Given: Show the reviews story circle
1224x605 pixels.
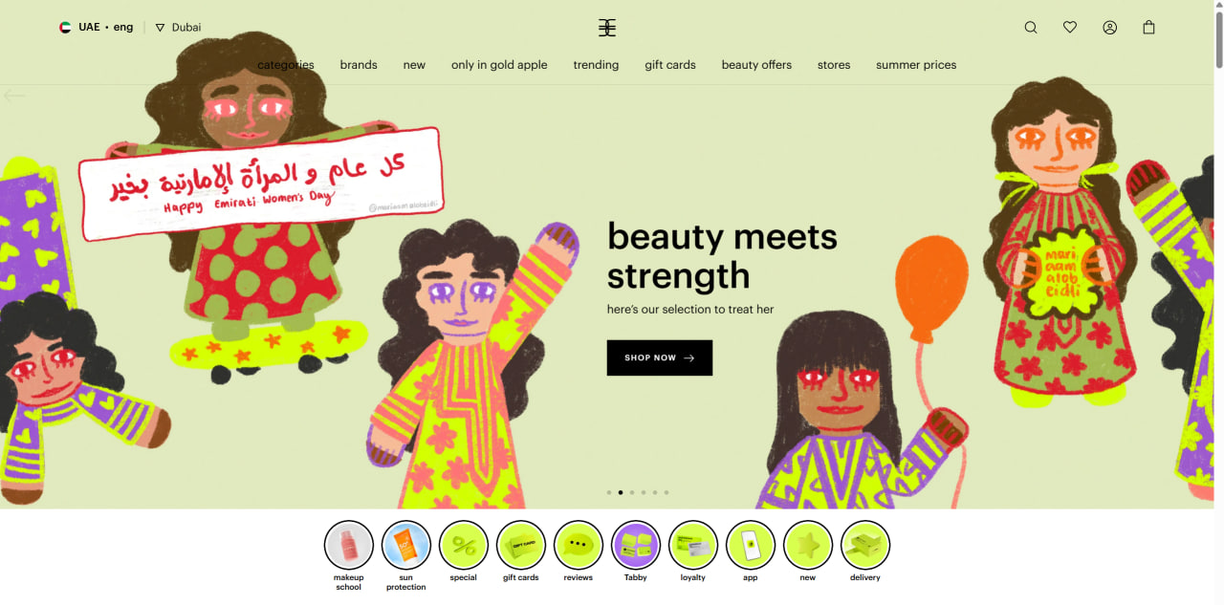Looking at the screenshot, I should click(579, 545).
